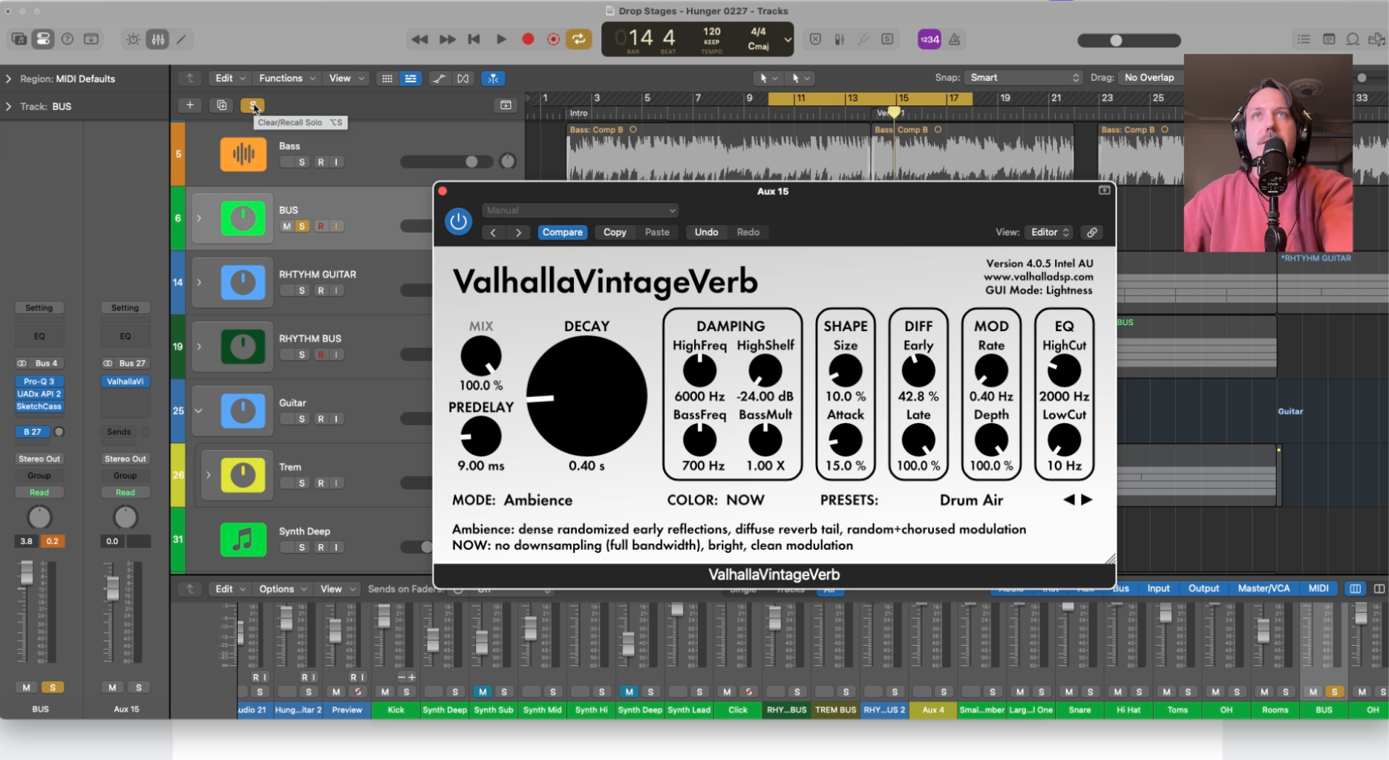Viewport: 1389px width, 760px height.
Task: Click the Output mixer filter button
Action: (x=1203, y=589)
